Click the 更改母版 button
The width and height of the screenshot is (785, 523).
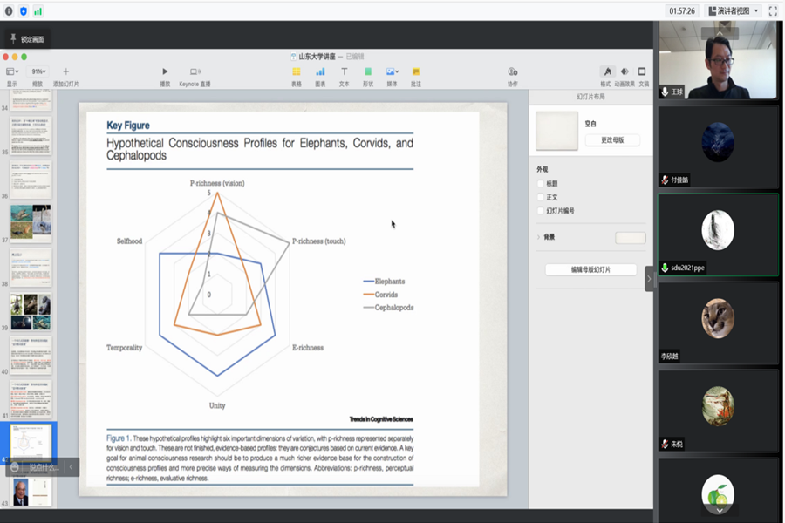611,140
